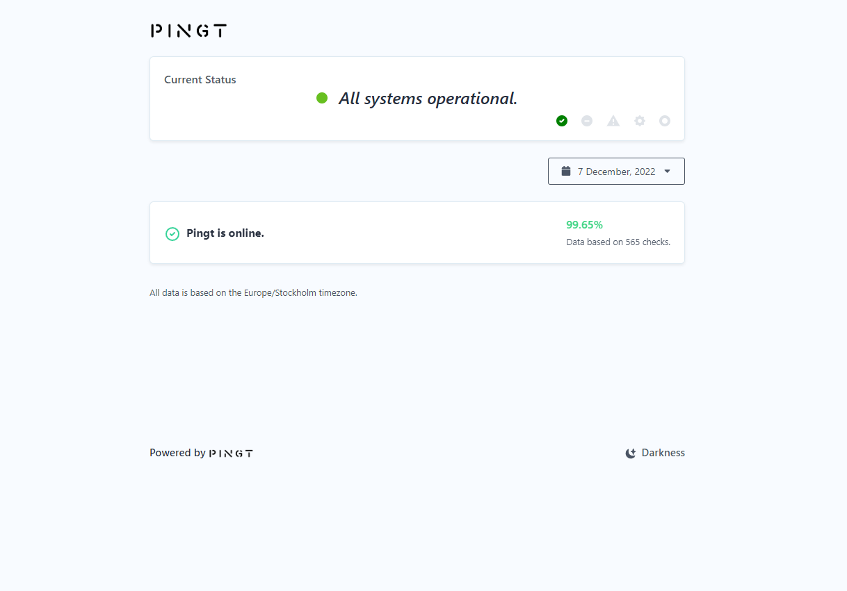
Task: Expand date selector using the caret arrow
Action: click(x=668, y=172)
